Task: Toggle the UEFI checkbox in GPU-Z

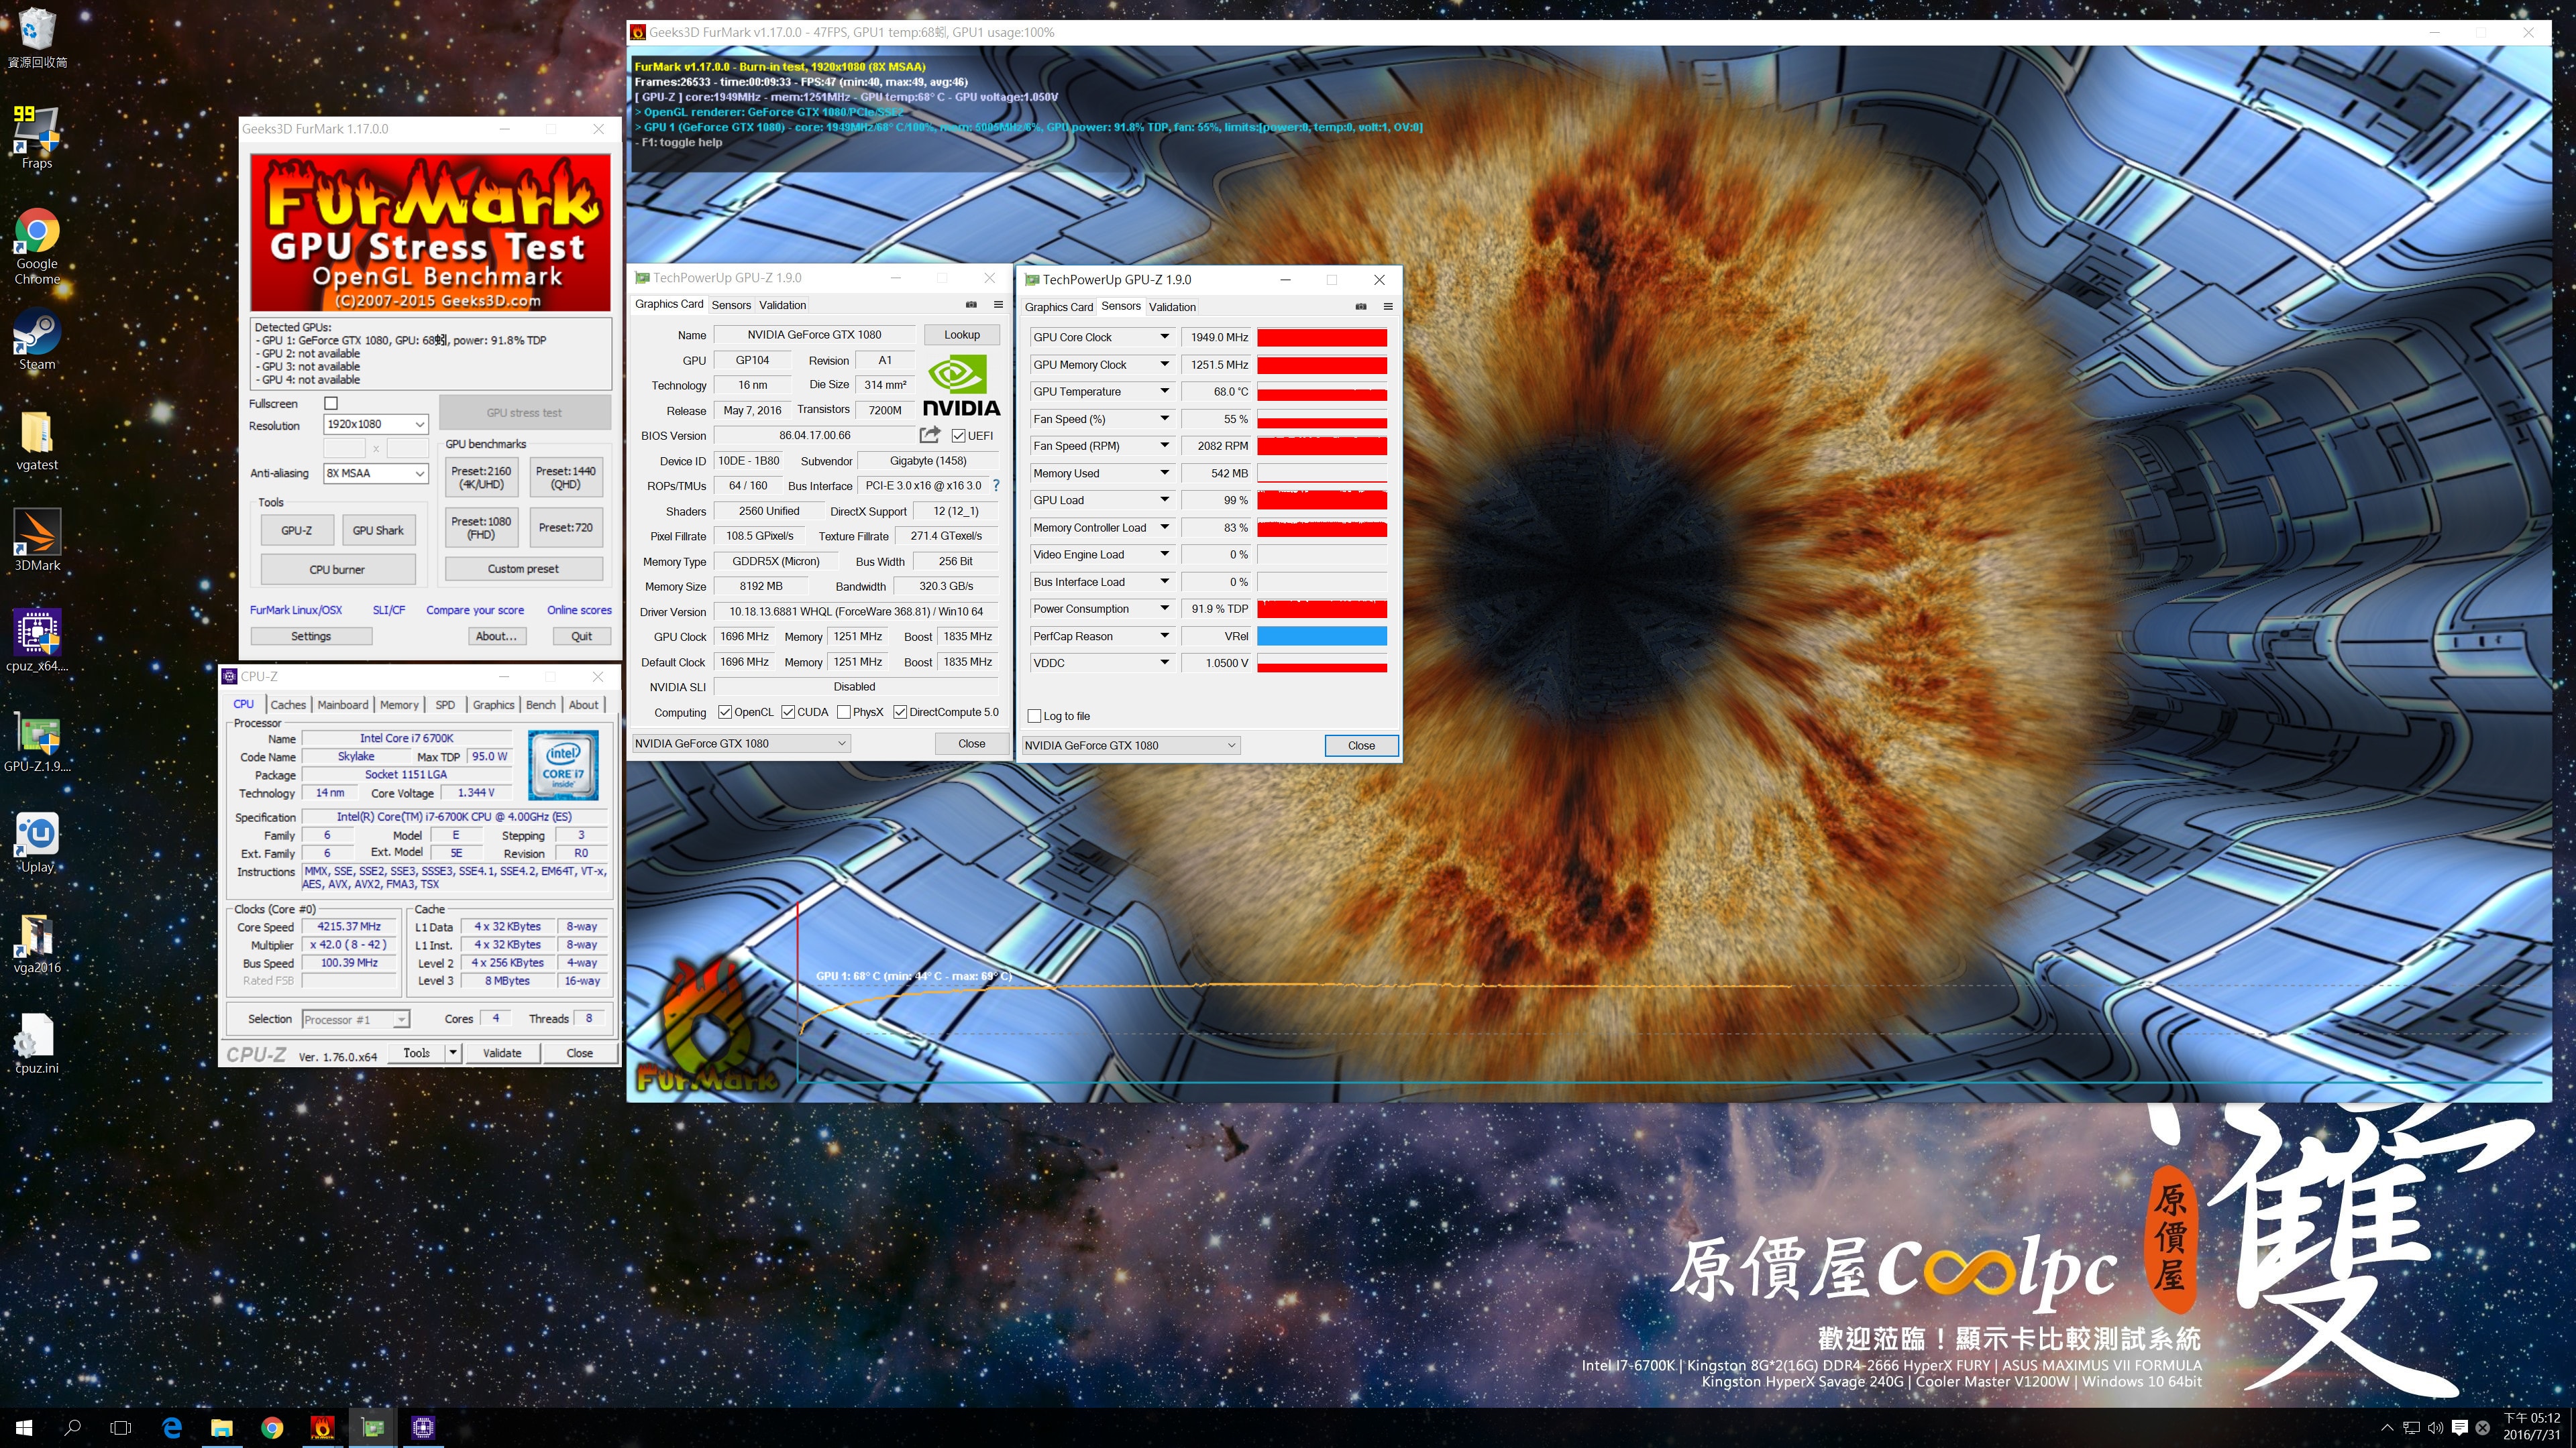Action: pyautogui.click(x=958, y=436)
